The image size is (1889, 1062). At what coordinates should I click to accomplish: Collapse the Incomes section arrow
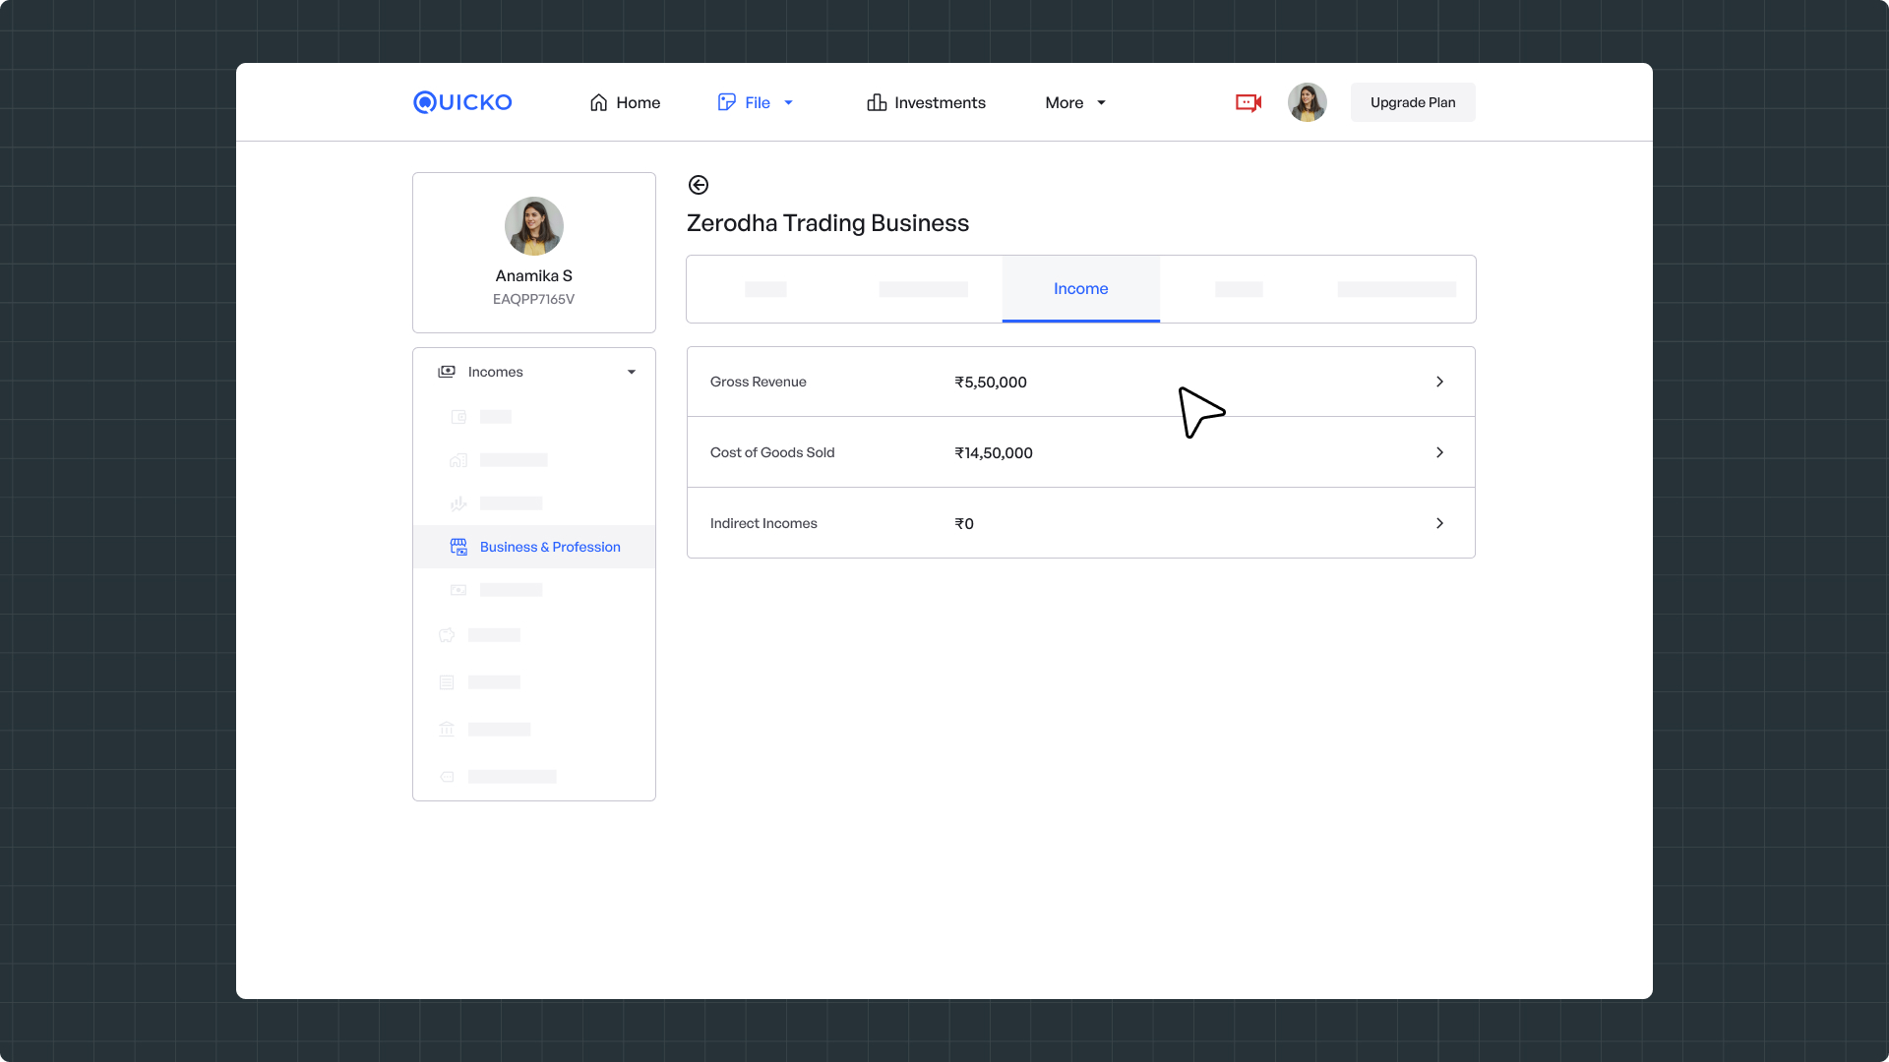pos(632,372)
